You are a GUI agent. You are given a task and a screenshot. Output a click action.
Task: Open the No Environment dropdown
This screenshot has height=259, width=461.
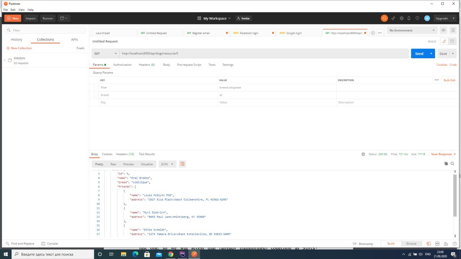point(412,30)
